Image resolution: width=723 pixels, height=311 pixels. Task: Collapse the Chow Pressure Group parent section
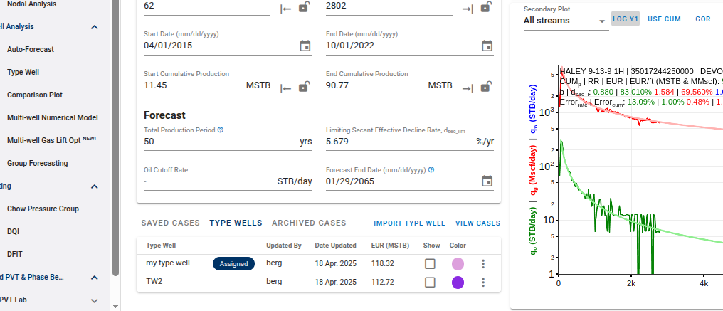(95, 186)
